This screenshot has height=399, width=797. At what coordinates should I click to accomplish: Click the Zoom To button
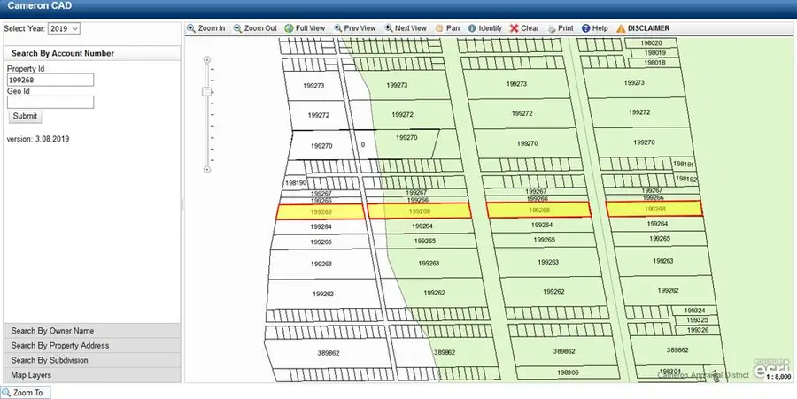point(27,392)
